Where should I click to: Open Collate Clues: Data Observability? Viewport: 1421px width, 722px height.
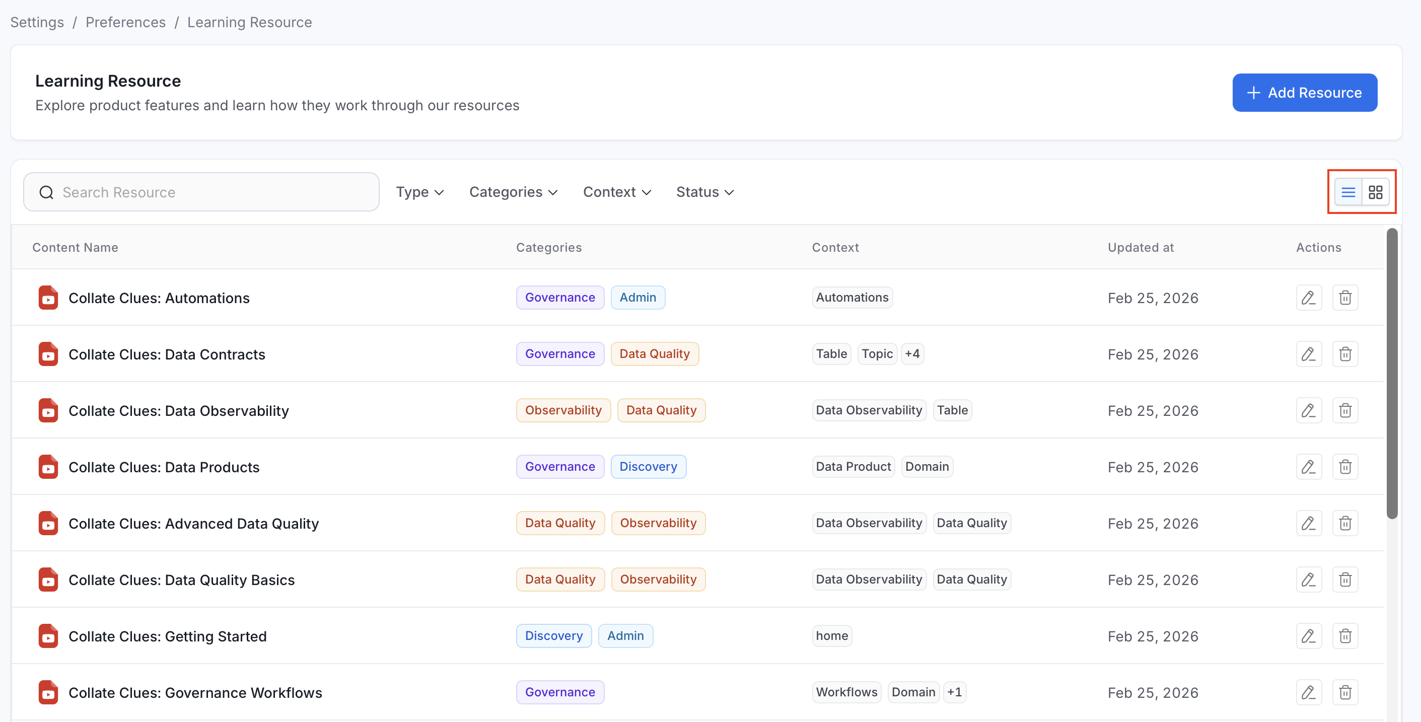(179, 410)
